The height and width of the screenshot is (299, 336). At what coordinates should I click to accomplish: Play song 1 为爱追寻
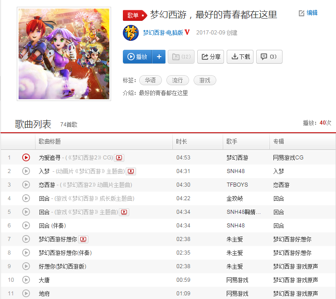tap(26, 158)
